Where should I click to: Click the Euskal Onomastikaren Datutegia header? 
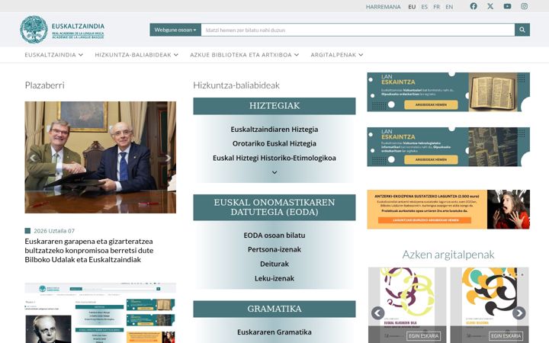tap(274, 207)
